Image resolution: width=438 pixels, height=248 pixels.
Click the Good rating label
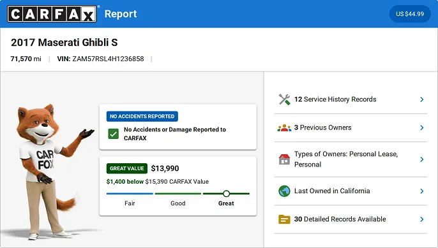178,203
